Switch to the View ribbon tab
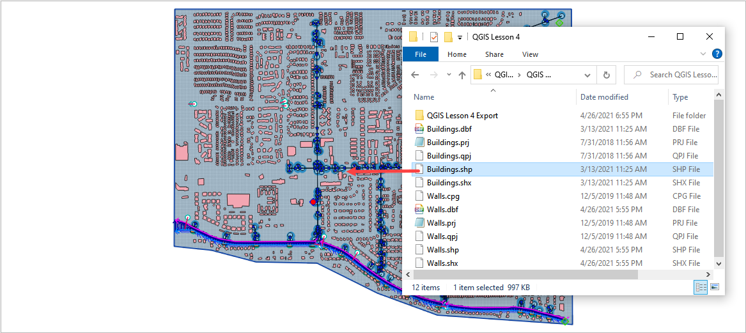Image resolution: width=746 pixels, height=333 pixels. pos(530,54)
